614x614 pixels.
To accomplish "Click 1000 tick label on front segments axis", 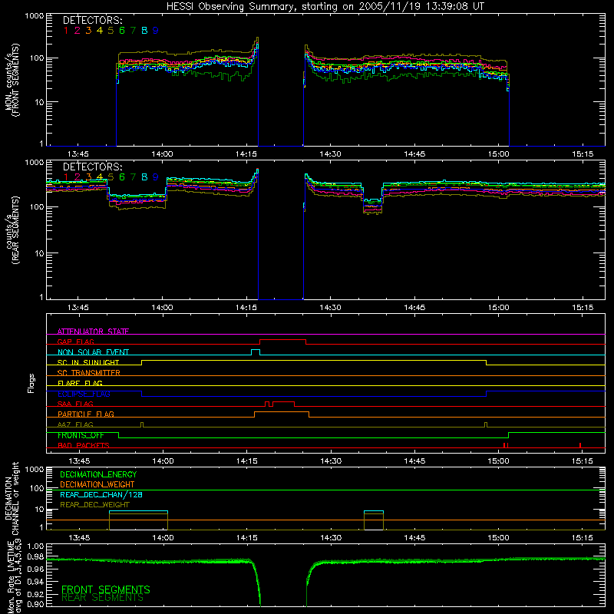I will 34,16.
